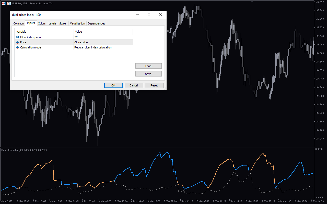Select the Calculation mode variable row

coord(74,47)
